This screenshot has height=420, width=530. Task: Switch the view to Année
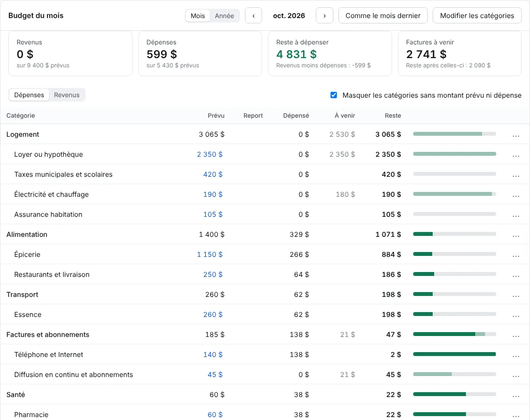(224, 16)
